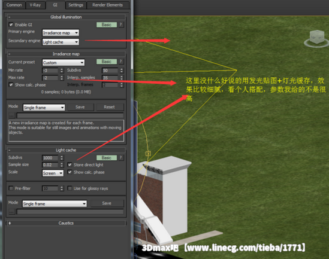The image size is (329, 259).
Task: Adjust Interp. samples spinner
Action: point(122,78)
